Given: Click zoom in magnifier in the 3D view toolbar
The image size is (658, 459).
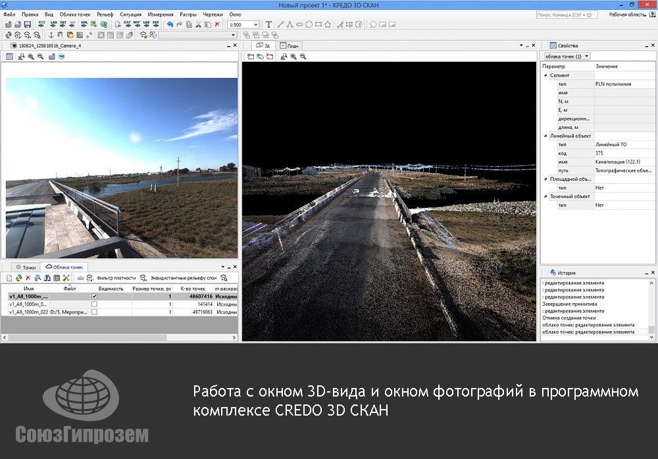Looking at the screenshot, I should [293, 57].
